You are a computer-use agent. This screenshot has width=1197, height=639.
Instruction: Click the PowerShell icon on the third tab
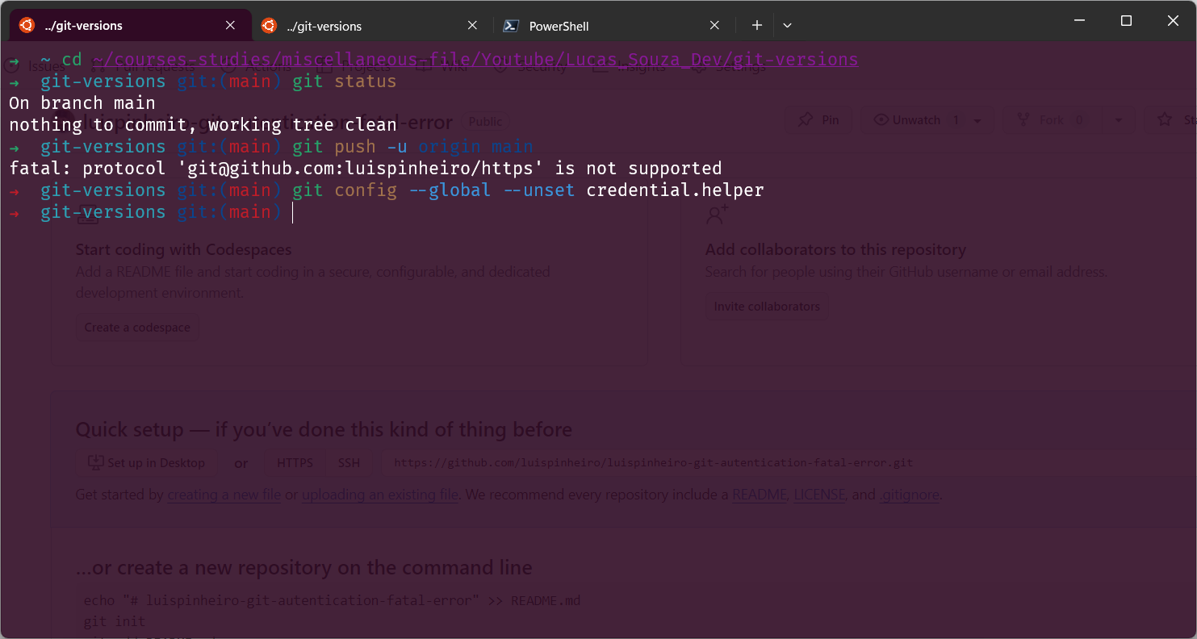(x=511, y=26)
